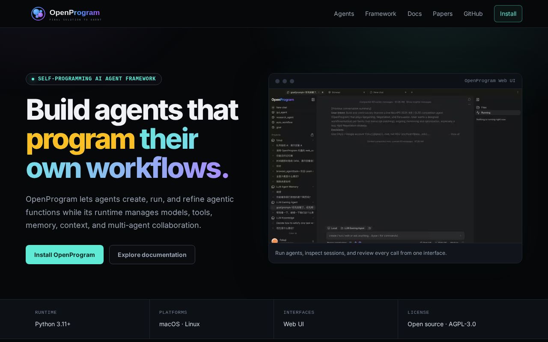Click the auto_workflow icon in the sidebar
Image resolution: width=548 pixels, height=342 pixels.
(x=273, y=122)
